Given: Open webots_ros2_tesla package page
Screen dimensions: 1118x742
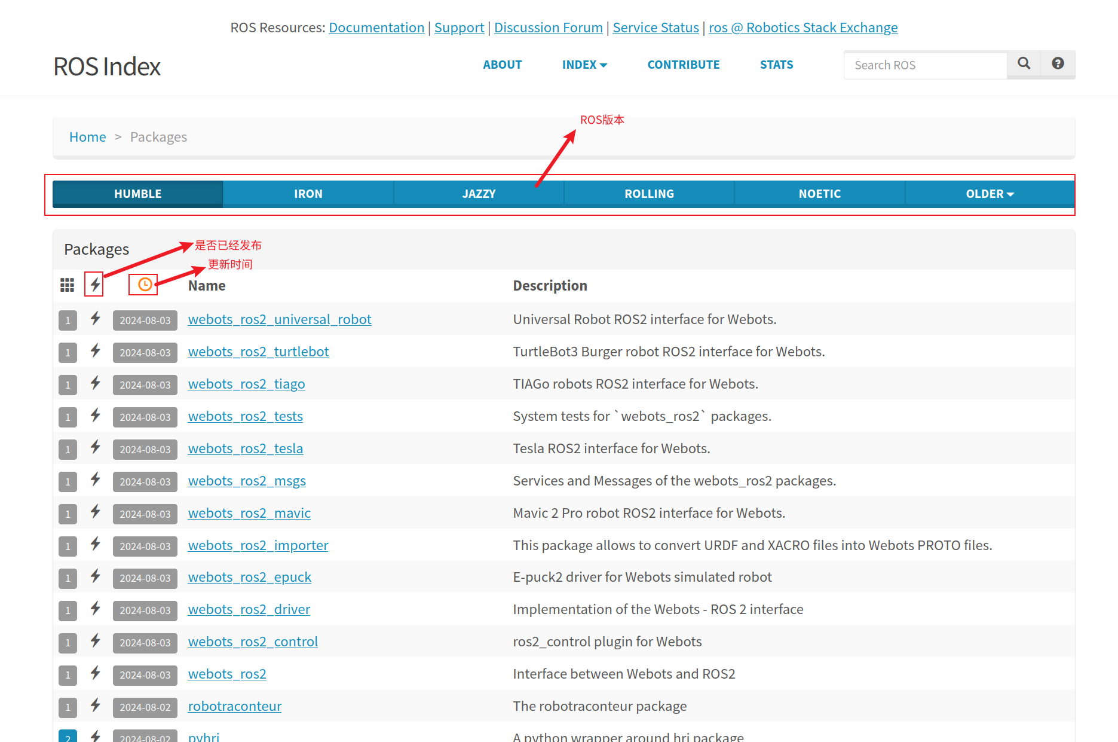Looking at the screenshot, I should click(246, 448).
